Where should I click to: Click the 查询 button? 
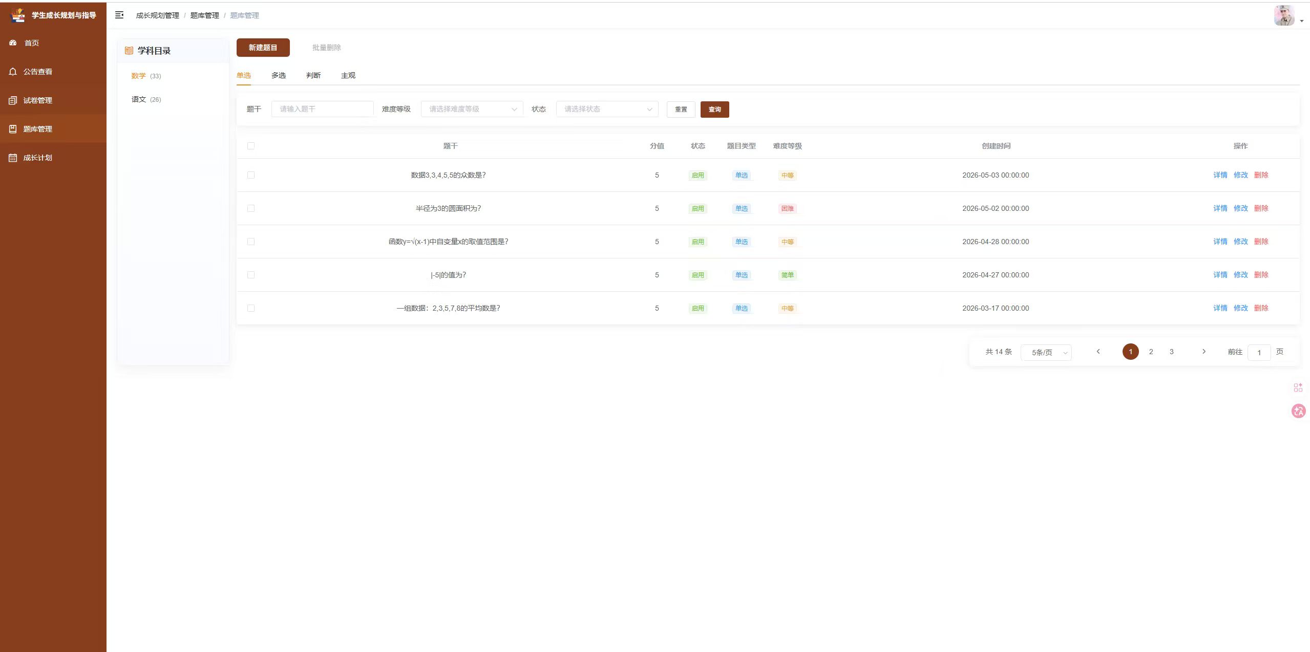[715, 110]
